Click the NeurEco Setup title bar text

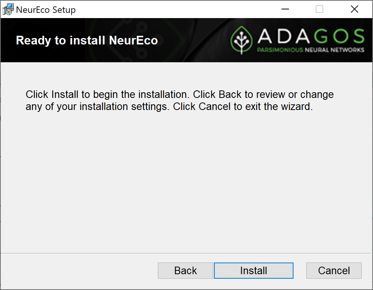tap(46, 10)
